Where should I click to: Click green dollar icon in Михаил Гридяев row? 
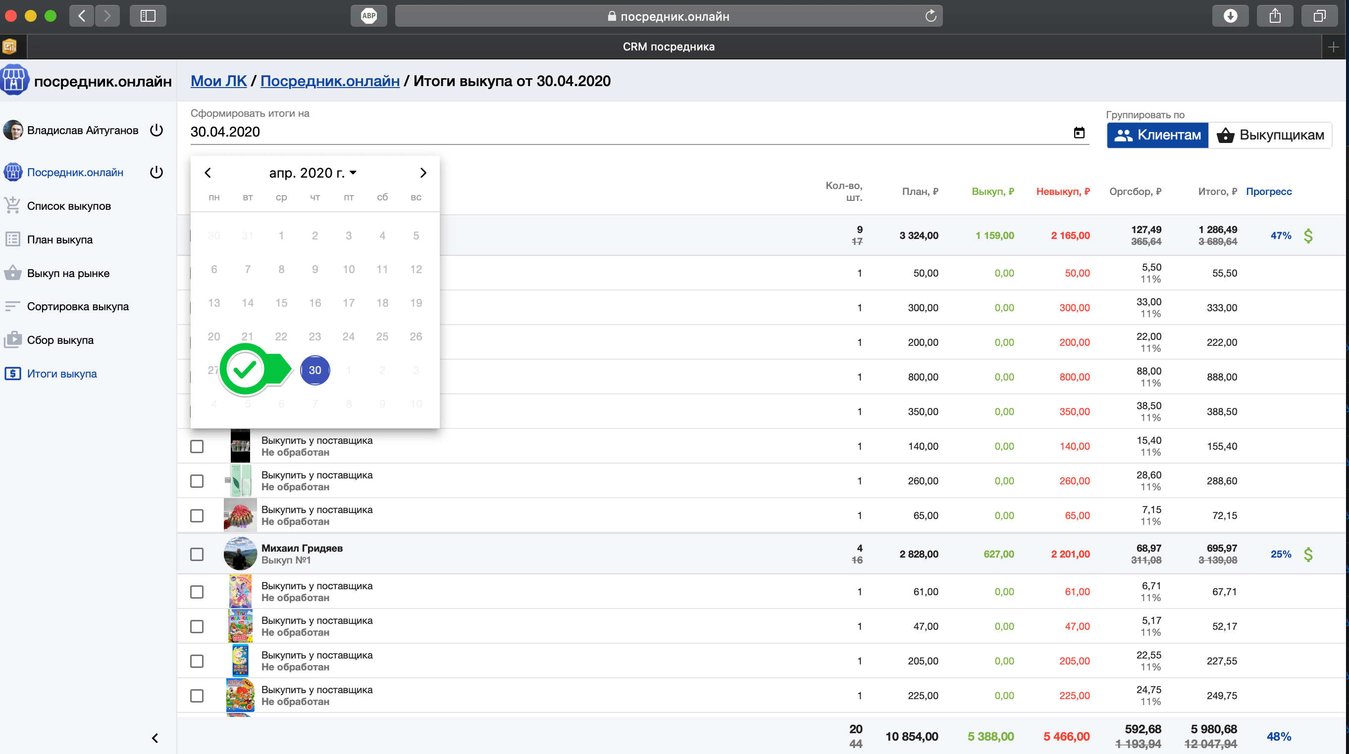pos(1307,554)
